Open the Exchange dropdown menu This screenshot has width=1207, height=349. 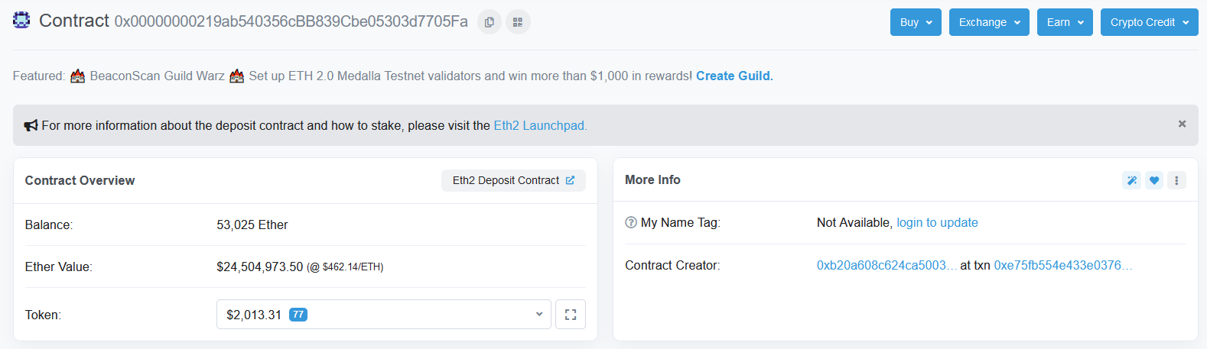(x=989, y=22)
